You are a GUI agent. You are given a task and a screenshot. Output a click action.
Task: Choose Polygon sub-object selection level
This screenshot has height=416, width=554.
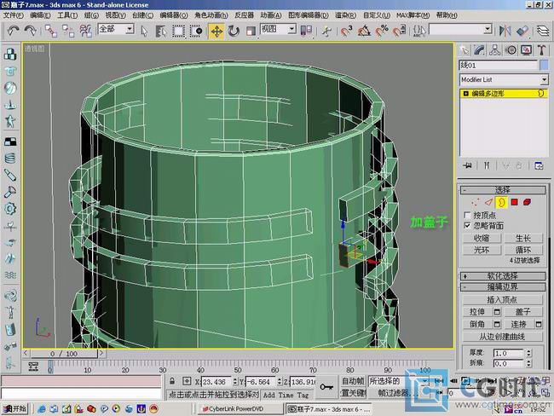tap(515, 202)
